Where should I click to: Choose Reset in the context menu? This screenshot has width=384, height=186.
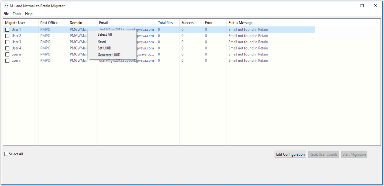coord(112,41)
